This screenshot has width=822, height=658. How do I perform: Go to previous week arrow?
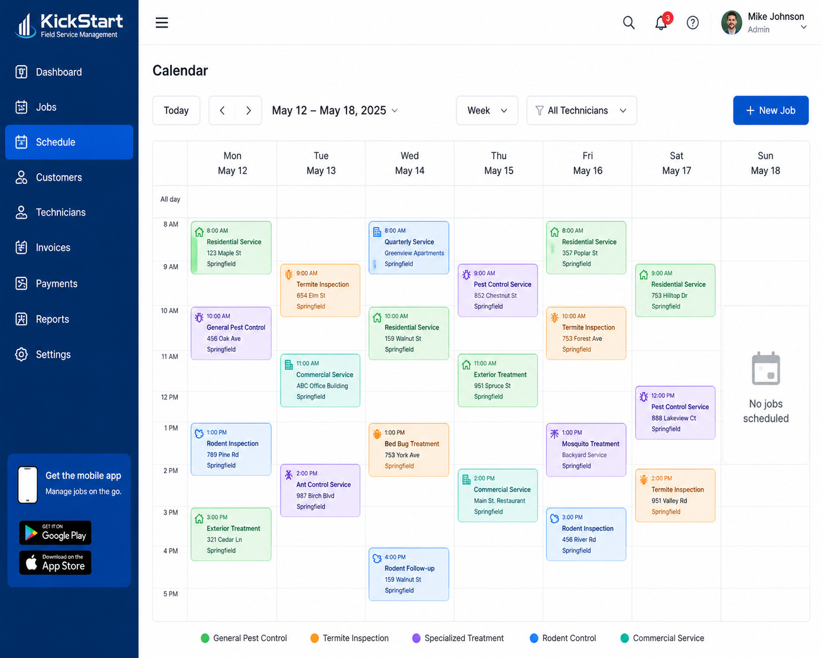tap(222, 110)
